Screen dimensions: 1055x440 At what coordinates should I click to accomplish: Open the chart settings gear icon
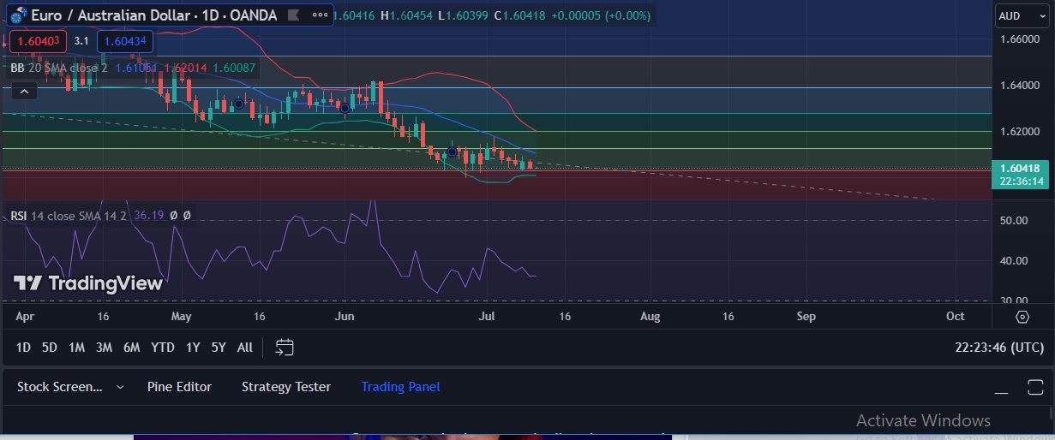tap(1022, 317)
